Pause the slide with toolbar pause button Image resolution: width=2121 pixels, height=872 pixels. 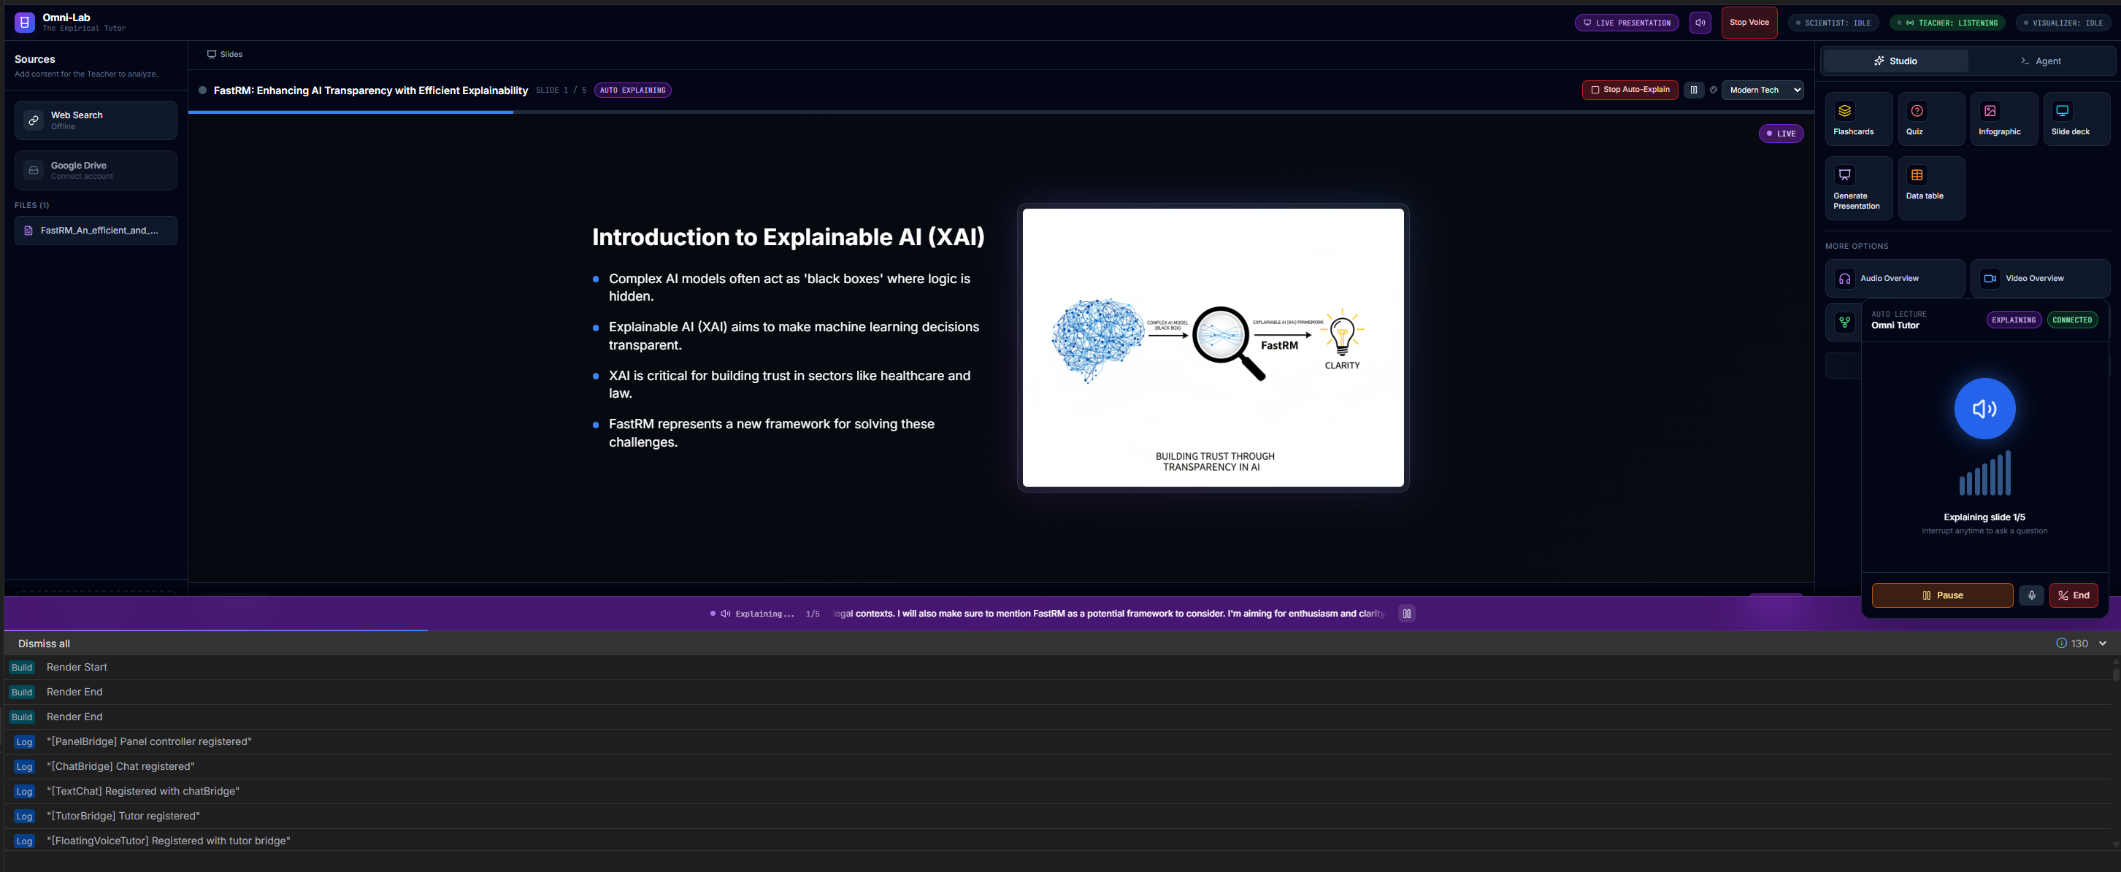tap(1693, 90)
